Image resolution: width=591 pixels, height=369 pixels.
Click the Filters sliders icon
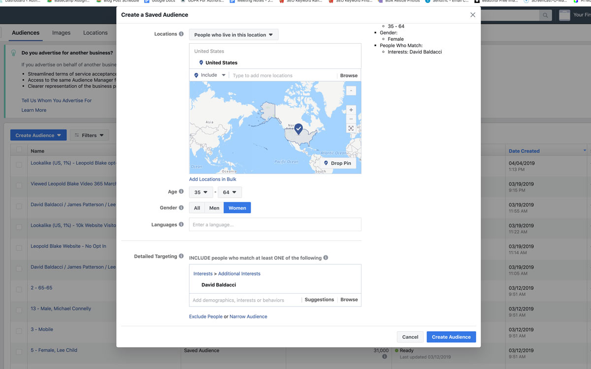click(x=77, y=135)
